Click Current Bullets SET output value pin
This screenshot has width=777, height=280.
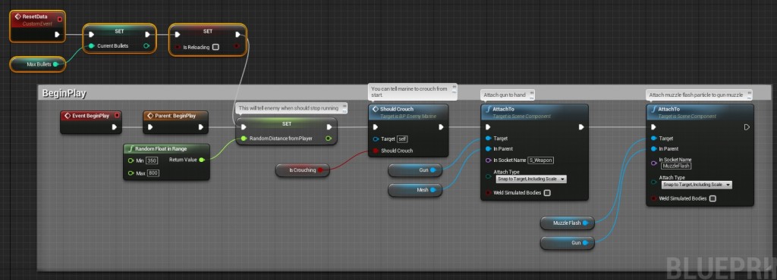tap(146, 46)
